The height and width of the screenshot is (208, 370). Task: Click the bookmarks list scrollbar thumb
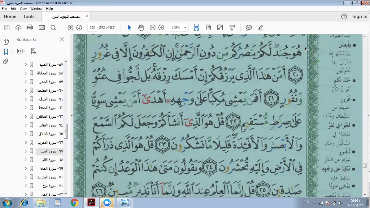pyautogui.click(x=66, y=131)
